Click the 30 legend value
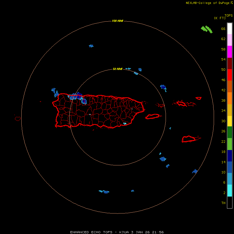 click(223, 121)
